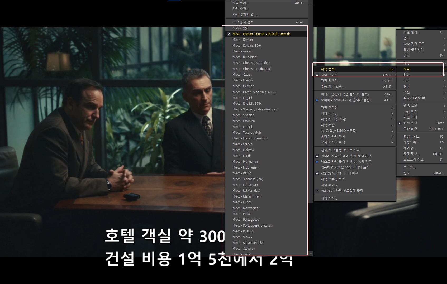Open '환경 설정...' entry
Screen dimensions: 447x284
(421, 136)
